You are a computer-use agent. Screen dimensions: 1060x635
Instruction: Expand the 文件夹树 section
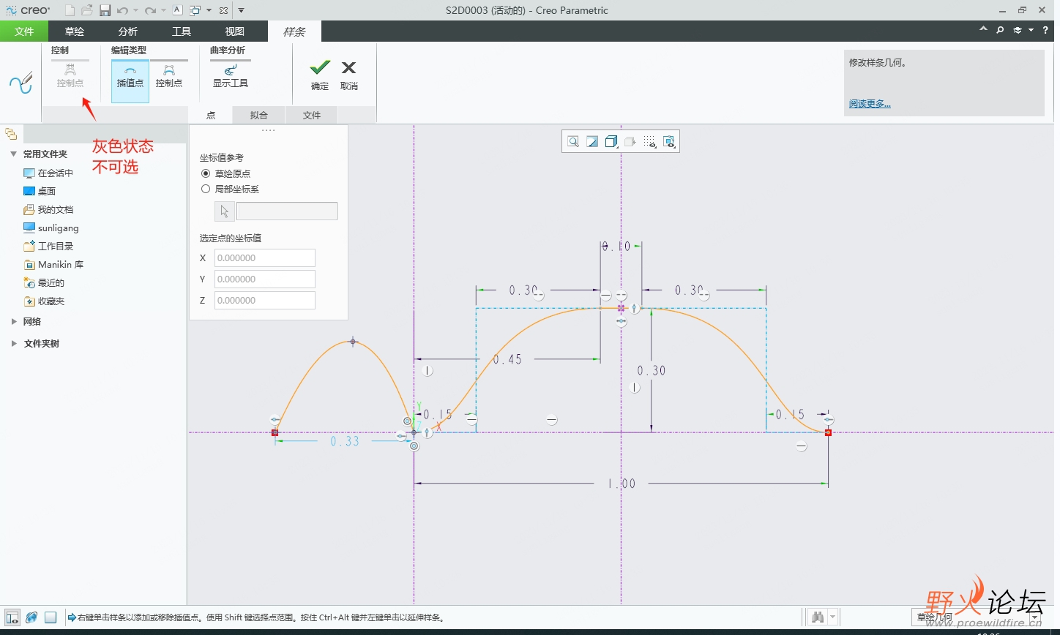tap(14, 343)
